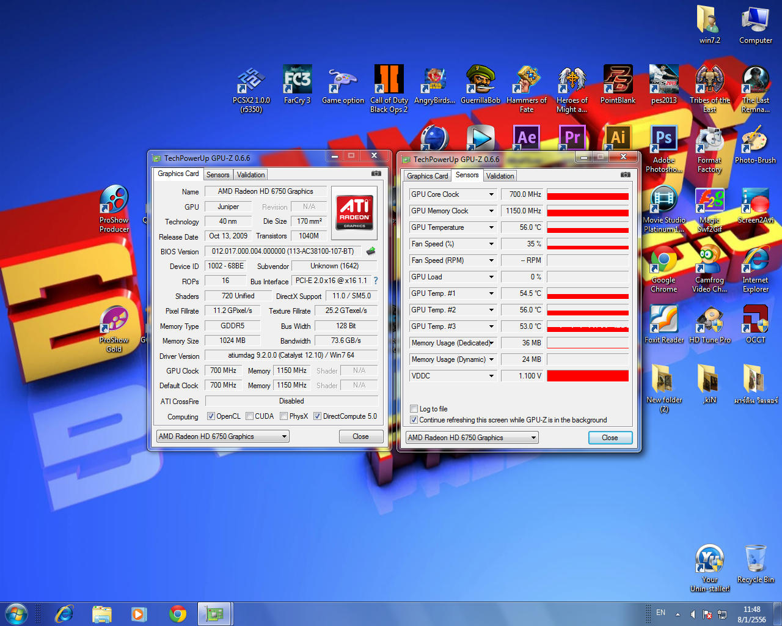Select the Google Chrome desktop shortcut
782x626 pixels.
pyautogui.click(x=663, y=269)
